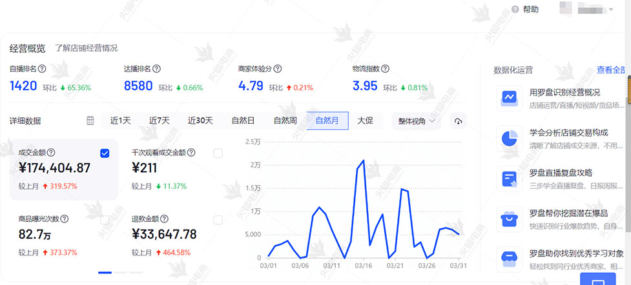
Task: Check the 退款金额 checkbox
Action: coord(218,219)
